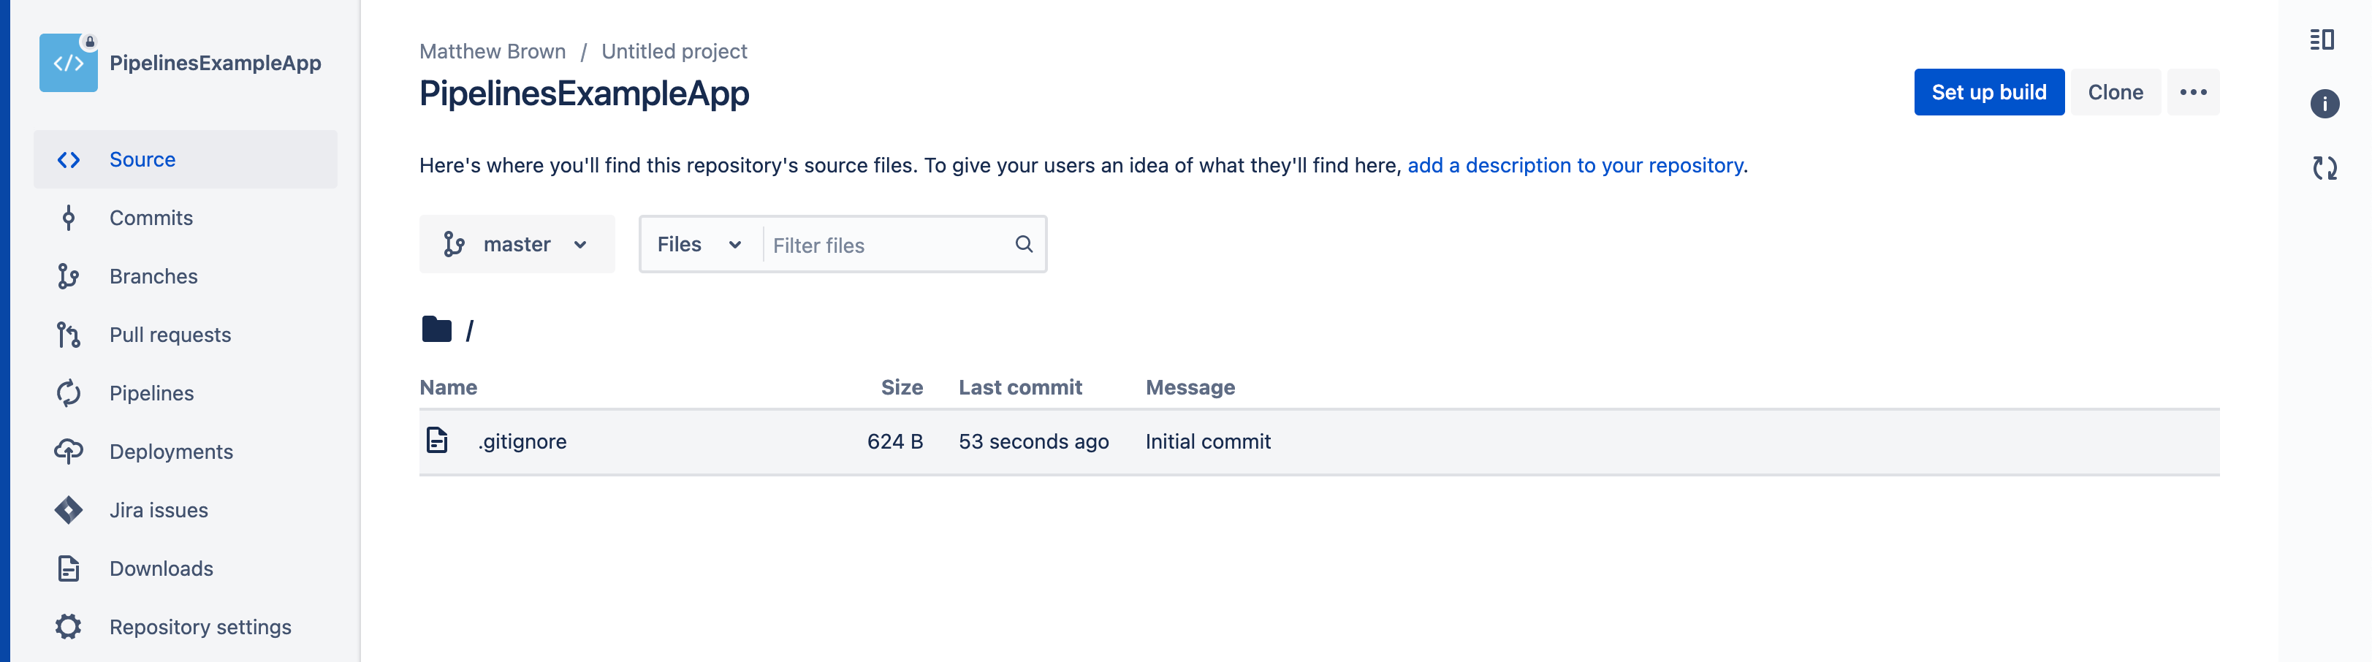Open the Commits view in the sidebar
The image size is (2372, 662).
pos(150,217)
